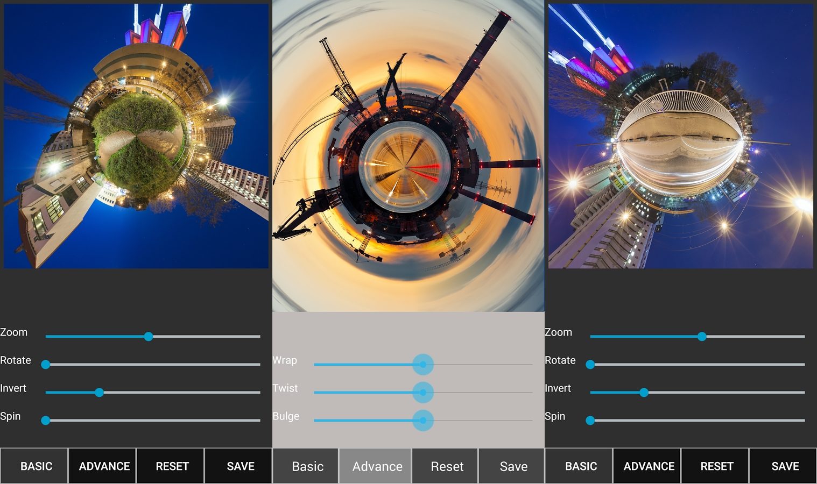Click the Rotate slider handle in right panel
This screenshot has height=484, width=817.
pyautogui.click(x=590, y=365)
